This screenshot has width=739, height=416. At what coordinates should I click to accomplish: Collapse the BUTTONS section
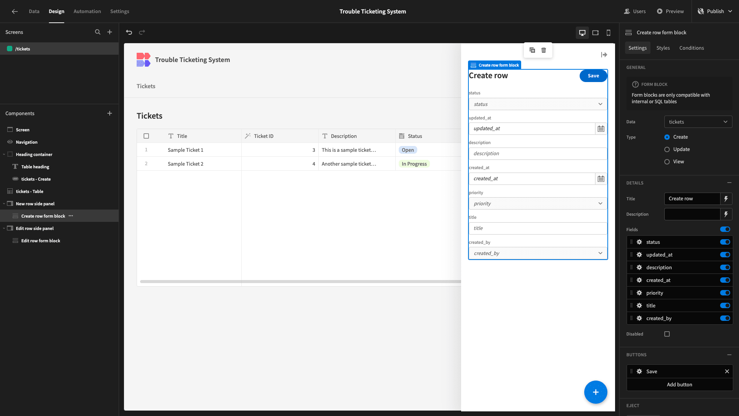click(729, 355)
